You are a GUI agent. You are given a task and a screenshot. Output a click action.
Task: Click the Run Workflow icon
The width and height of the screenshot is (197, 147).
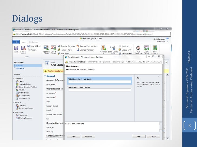point(138,50)
